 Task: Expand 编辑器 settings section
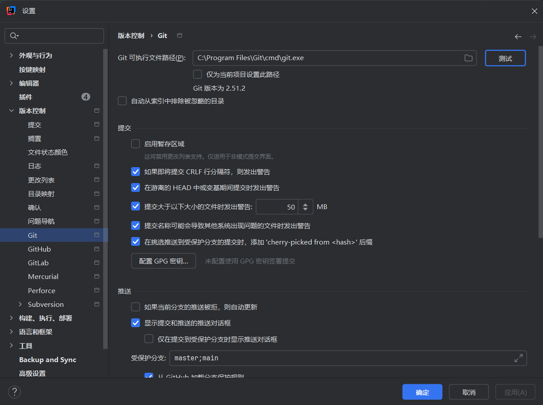[x=12, y=83]
